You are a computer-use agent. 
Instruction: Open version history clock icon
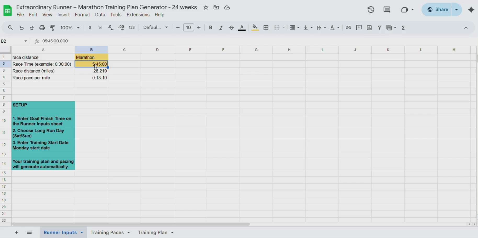pyautogui.click(x=371, y=10)
